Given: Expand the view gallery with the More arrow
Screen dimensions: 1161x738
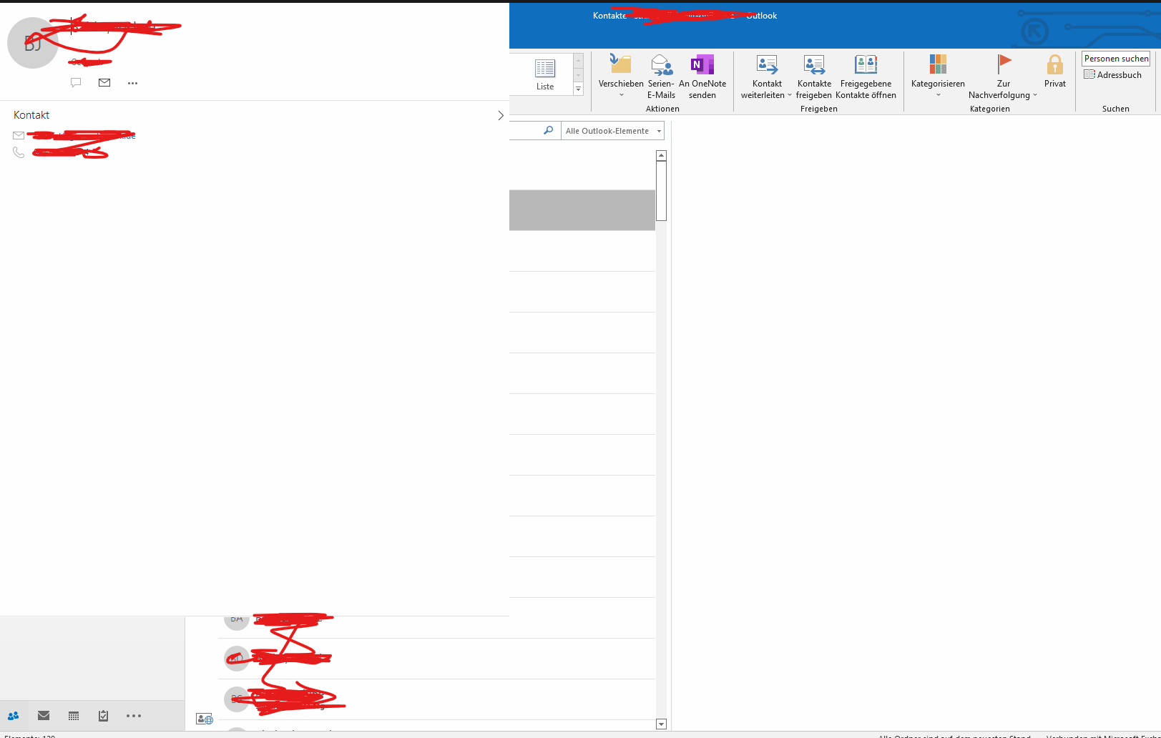Looking at the screenshot, I should point(579,89).
